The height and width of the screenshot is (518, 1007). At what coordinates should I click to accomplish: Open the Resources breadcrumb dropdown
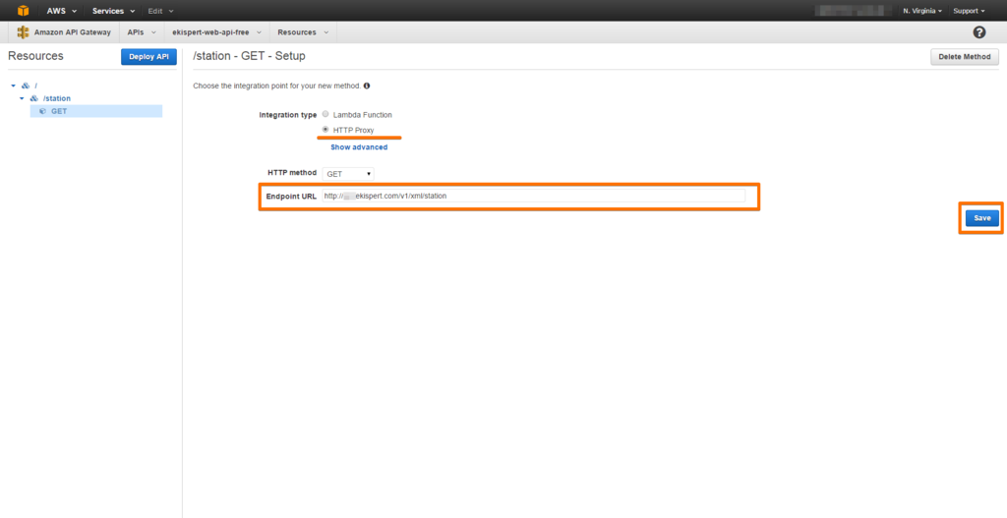[x=303, y=32]
